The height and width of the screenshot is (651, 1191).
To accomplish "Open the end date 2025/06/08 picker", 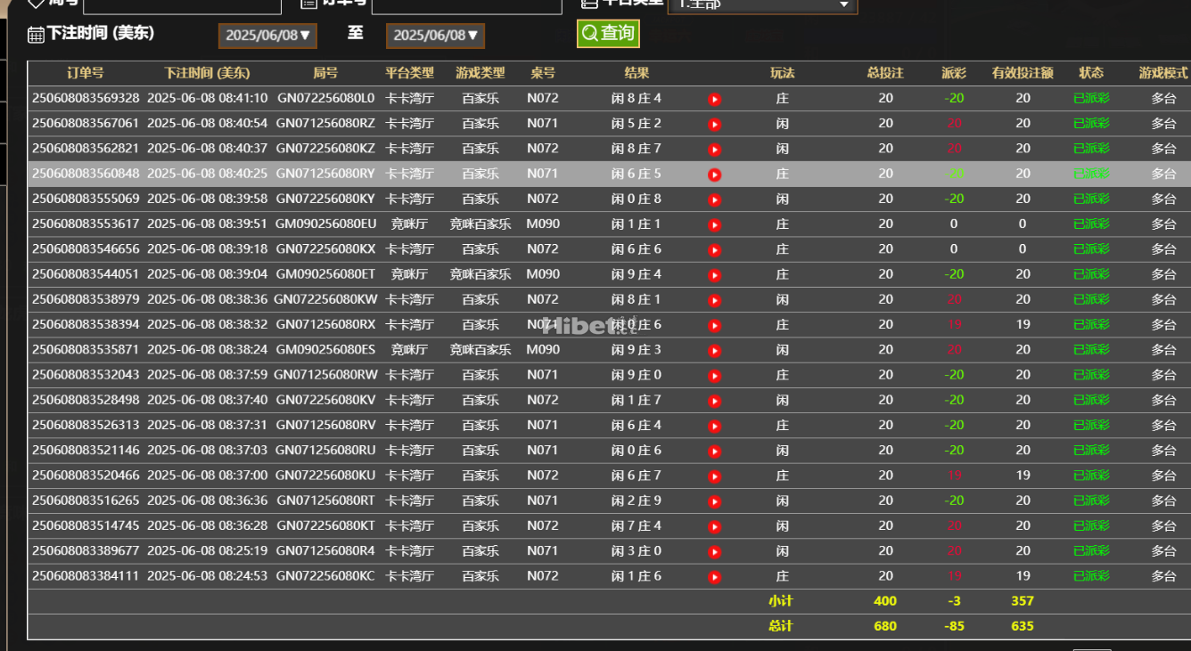I will click(435, 36).
